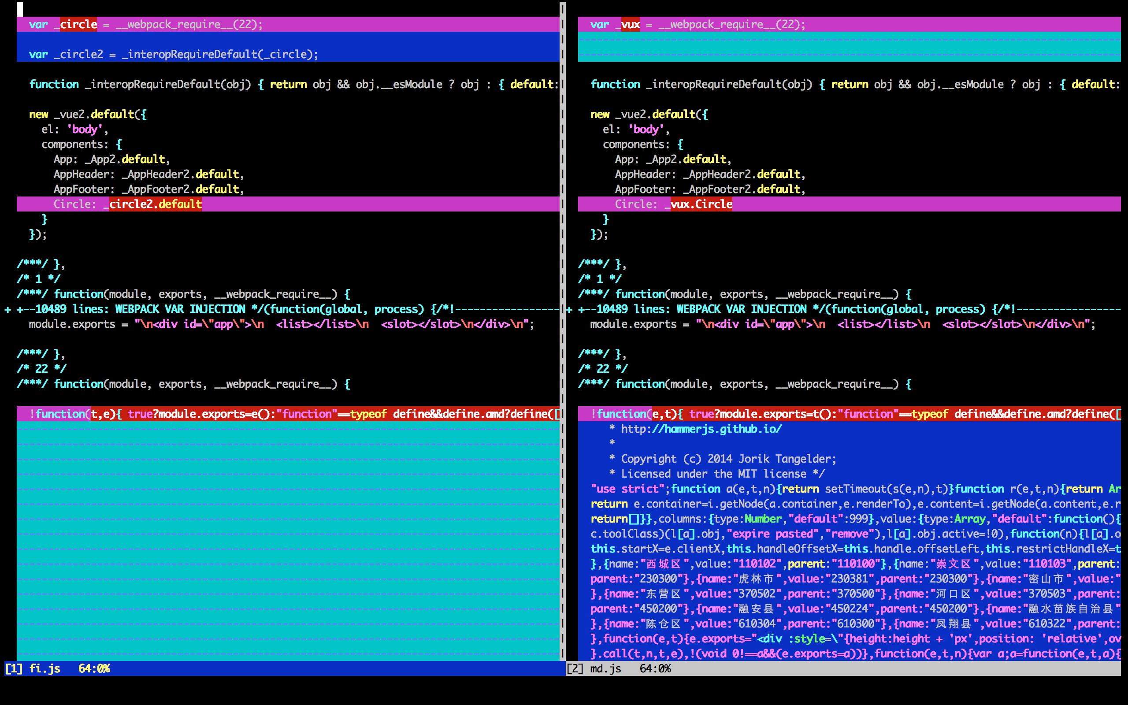Open the http://hammerjs.github.io/ link in right pane
This screenshot has width=1128, height=705.
point(701,429)
